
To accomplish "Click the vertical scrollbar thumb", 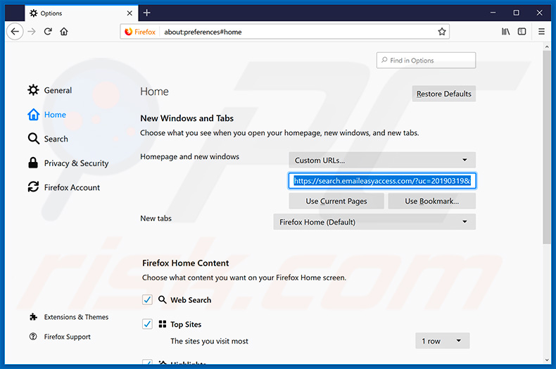I will pos(546,147).
